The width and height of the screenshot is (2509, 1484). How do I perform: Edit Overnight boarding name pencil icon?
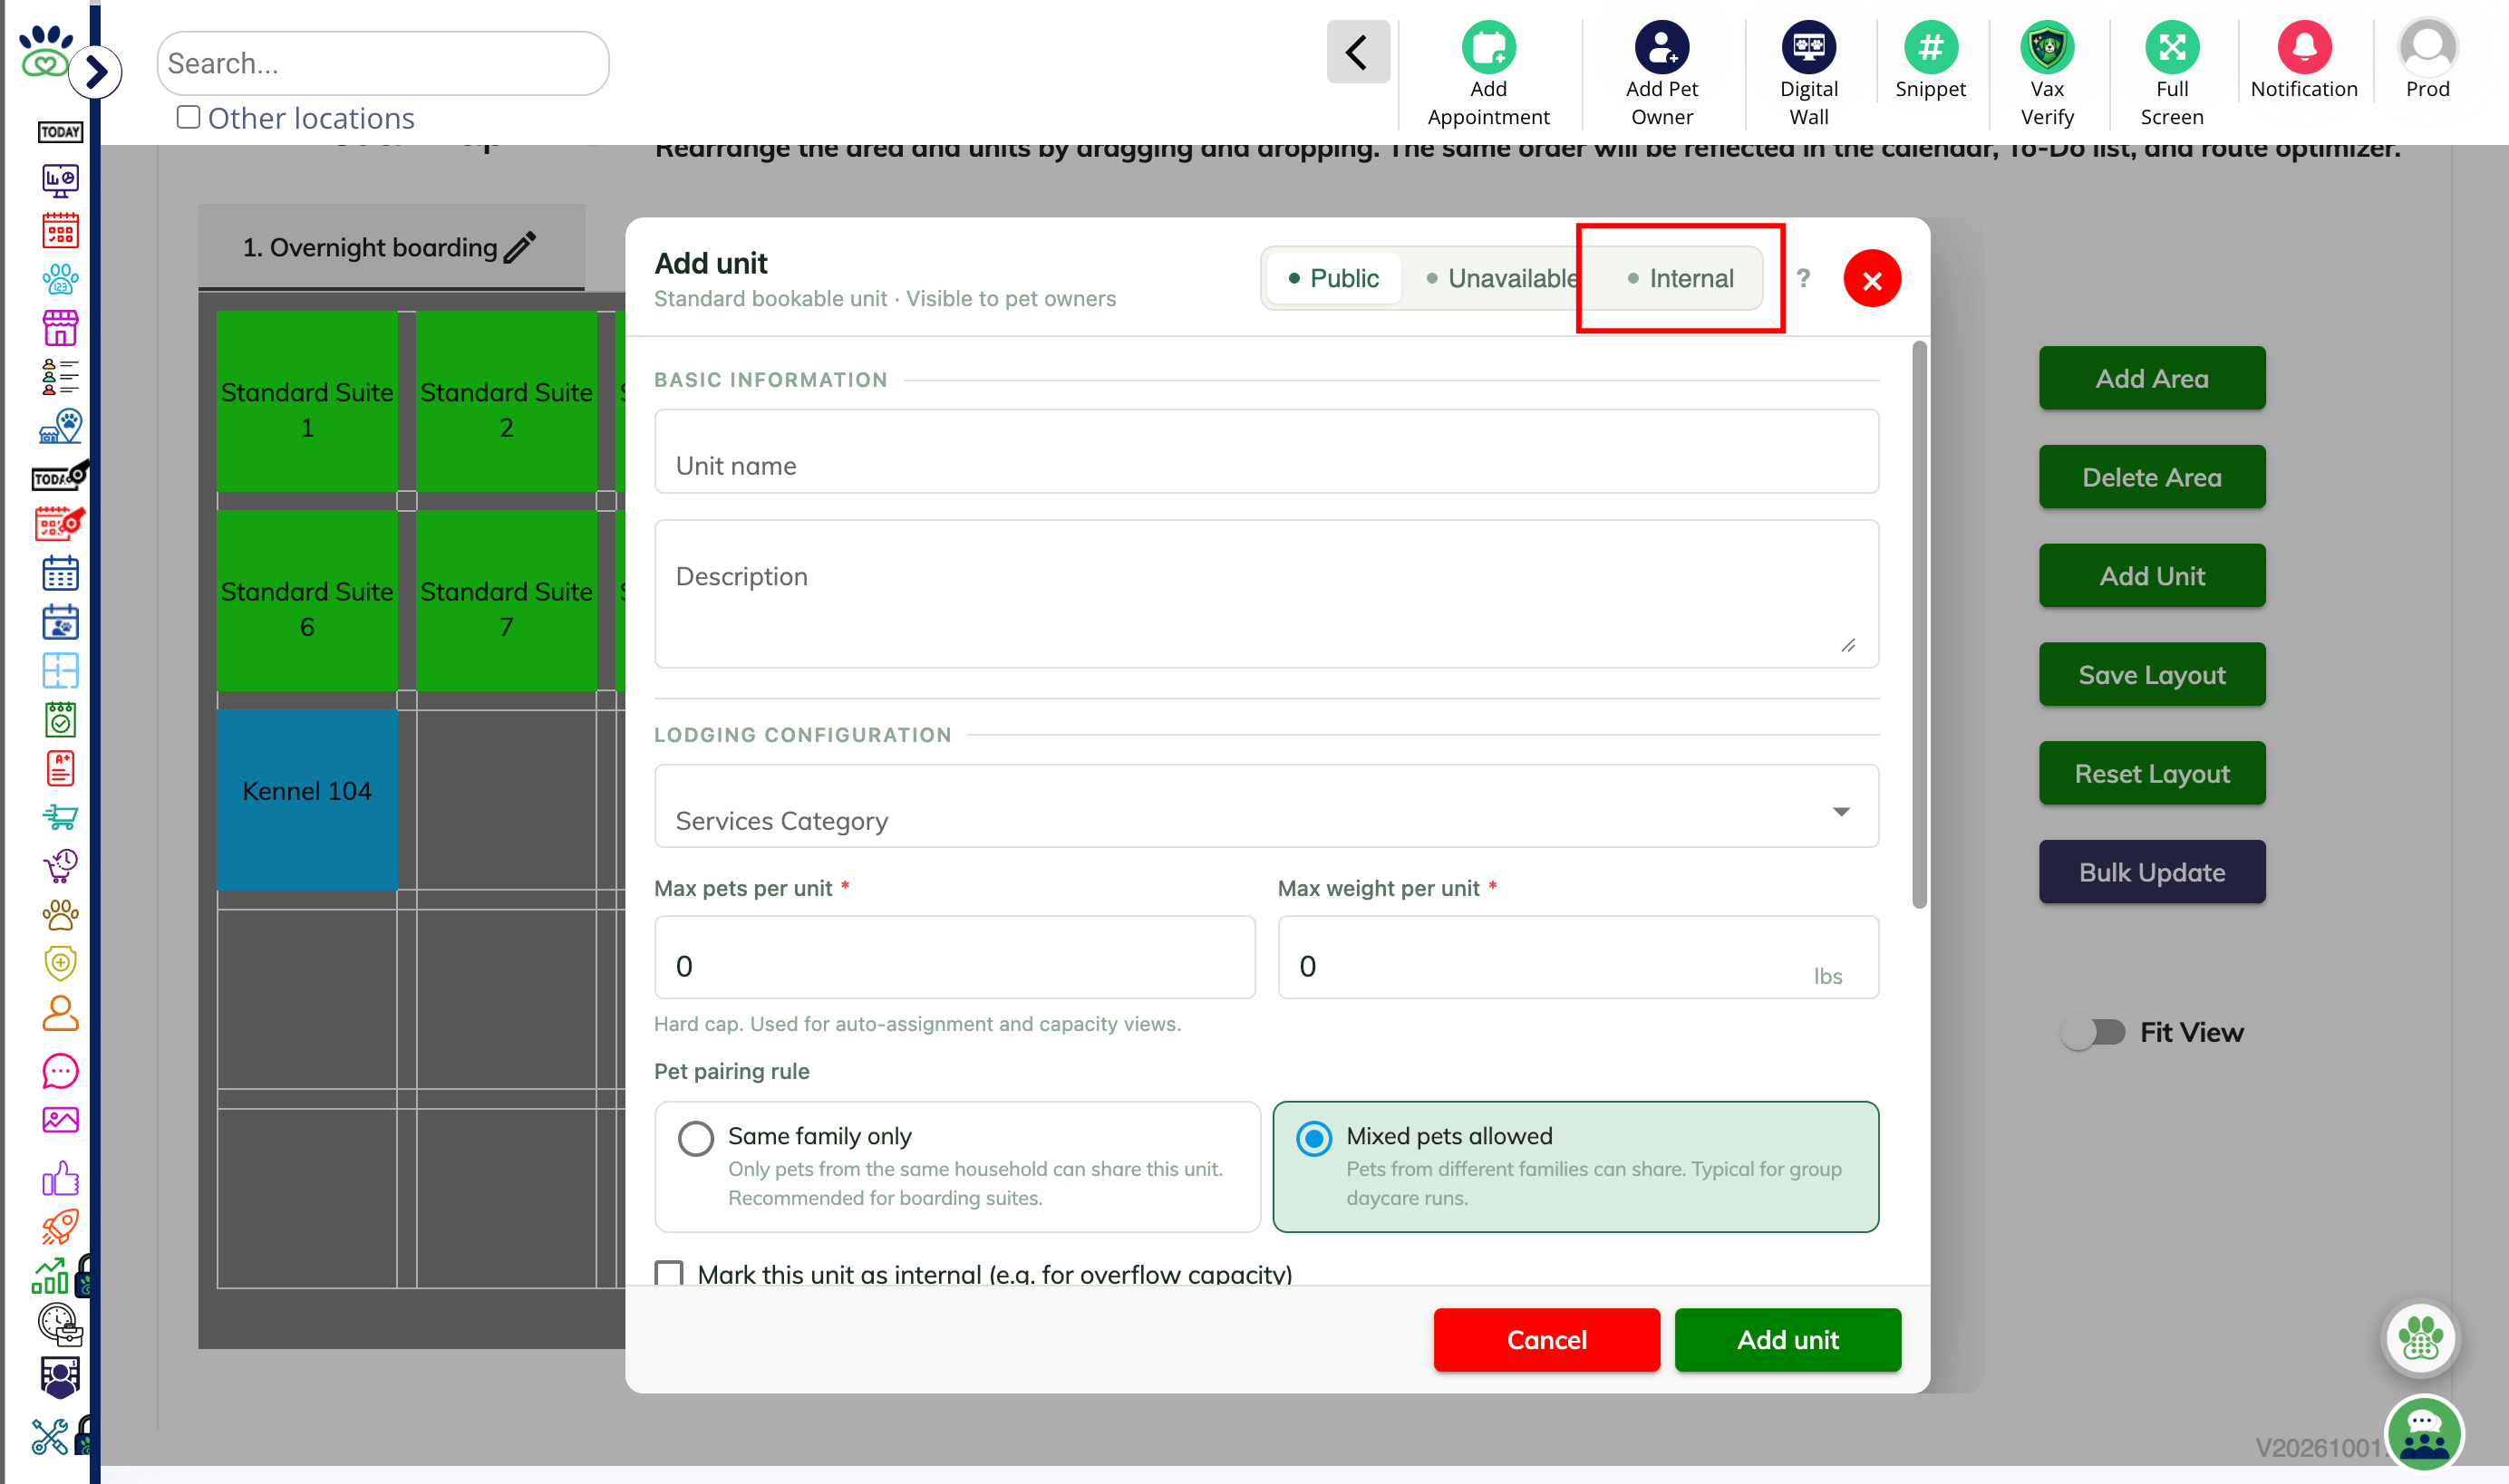point(519,247)
